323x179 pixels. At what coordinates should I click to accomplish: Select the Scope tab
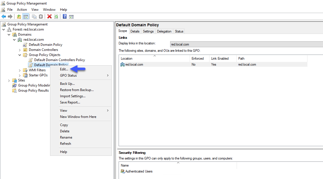click(x=123, y=31)
